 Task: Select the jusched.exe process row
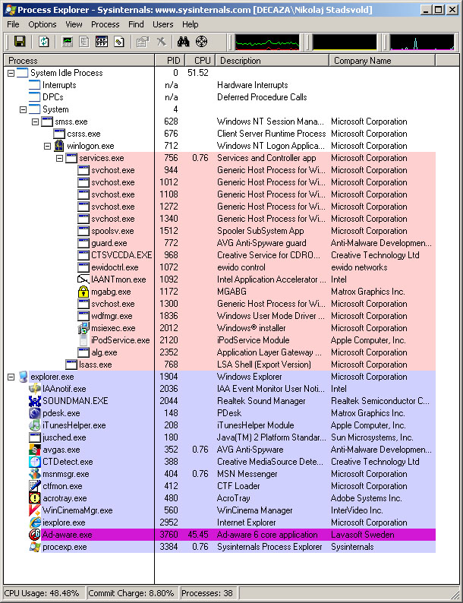231,437
